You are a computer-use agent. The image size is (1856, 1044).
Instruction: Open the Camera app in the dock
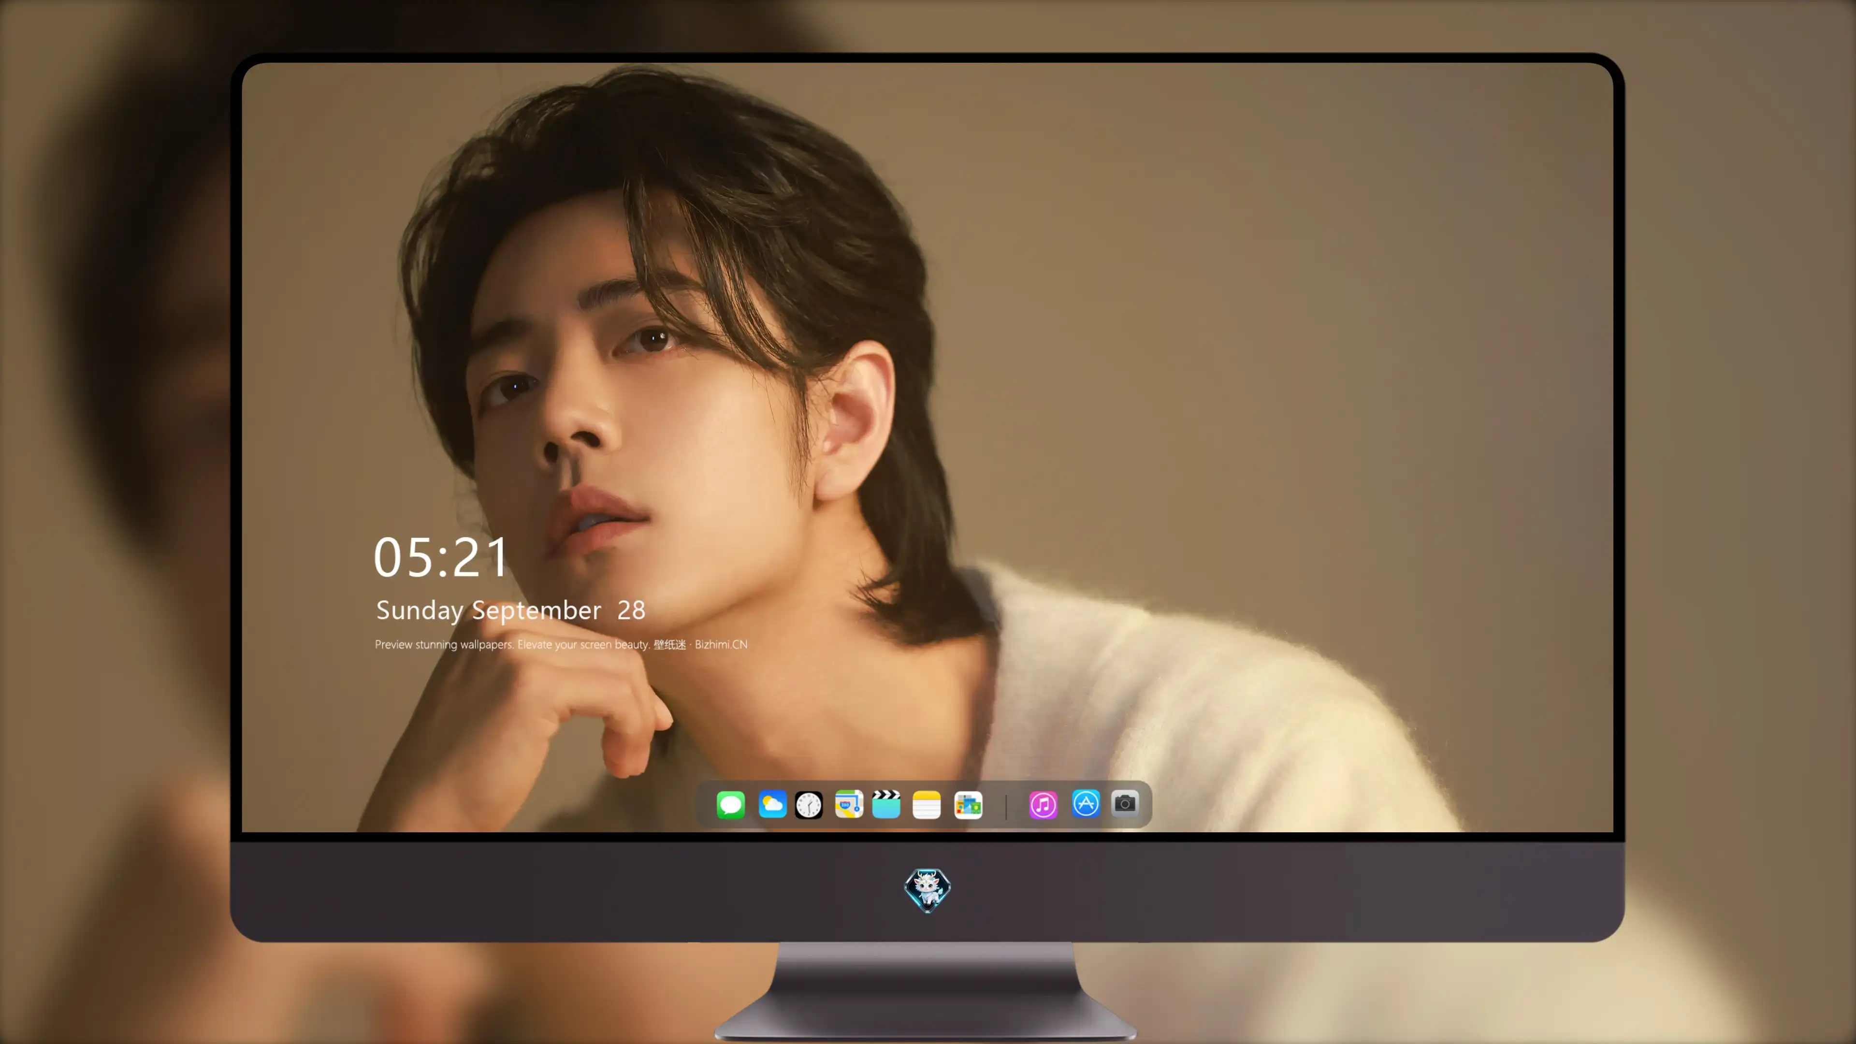tap(1125, 803)
